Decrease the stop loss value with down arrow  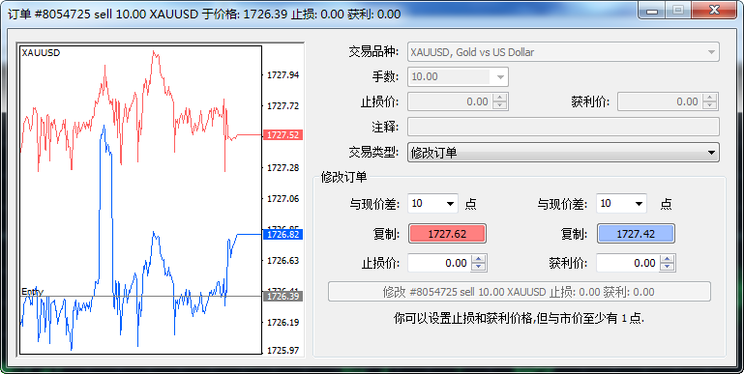click(479, 267)
